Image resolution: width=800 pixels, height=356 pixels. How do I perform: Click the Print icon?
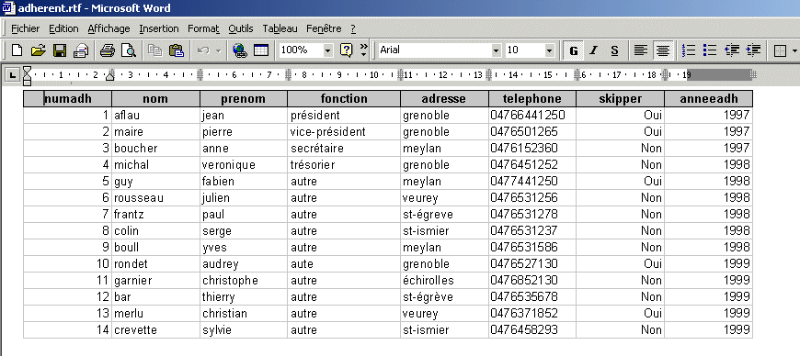pyautogui.click(x=108, y=50)
